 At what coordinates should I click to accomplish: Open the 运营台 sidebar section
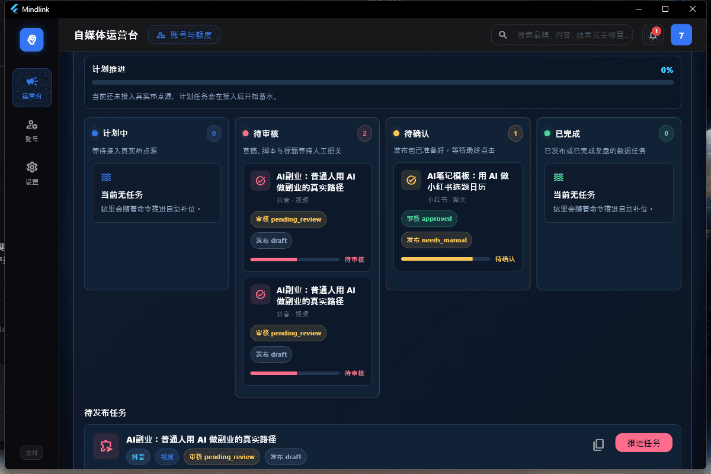click(32, 88)
